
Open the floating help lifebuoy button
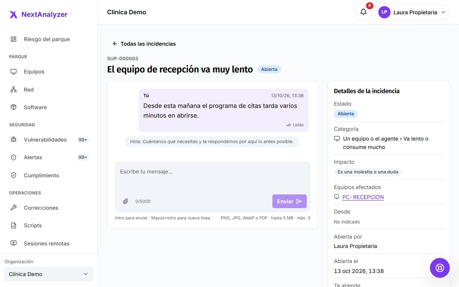click(x=440, y=268)
